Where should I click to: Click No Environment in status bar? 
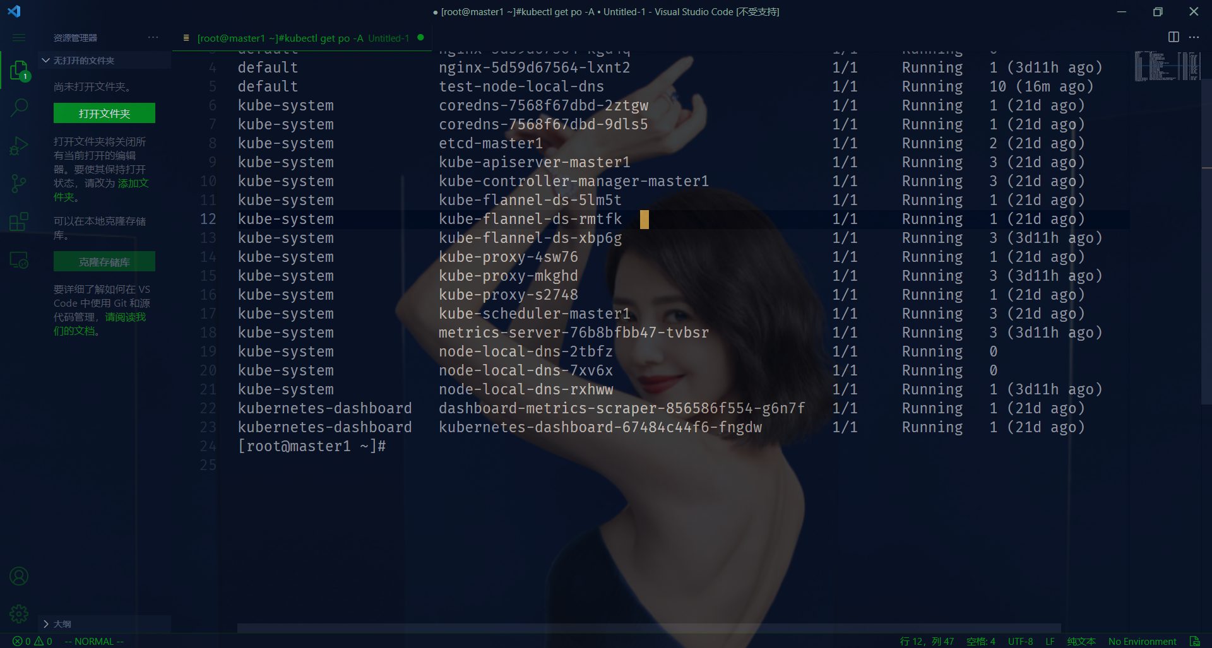(1142, 641)
